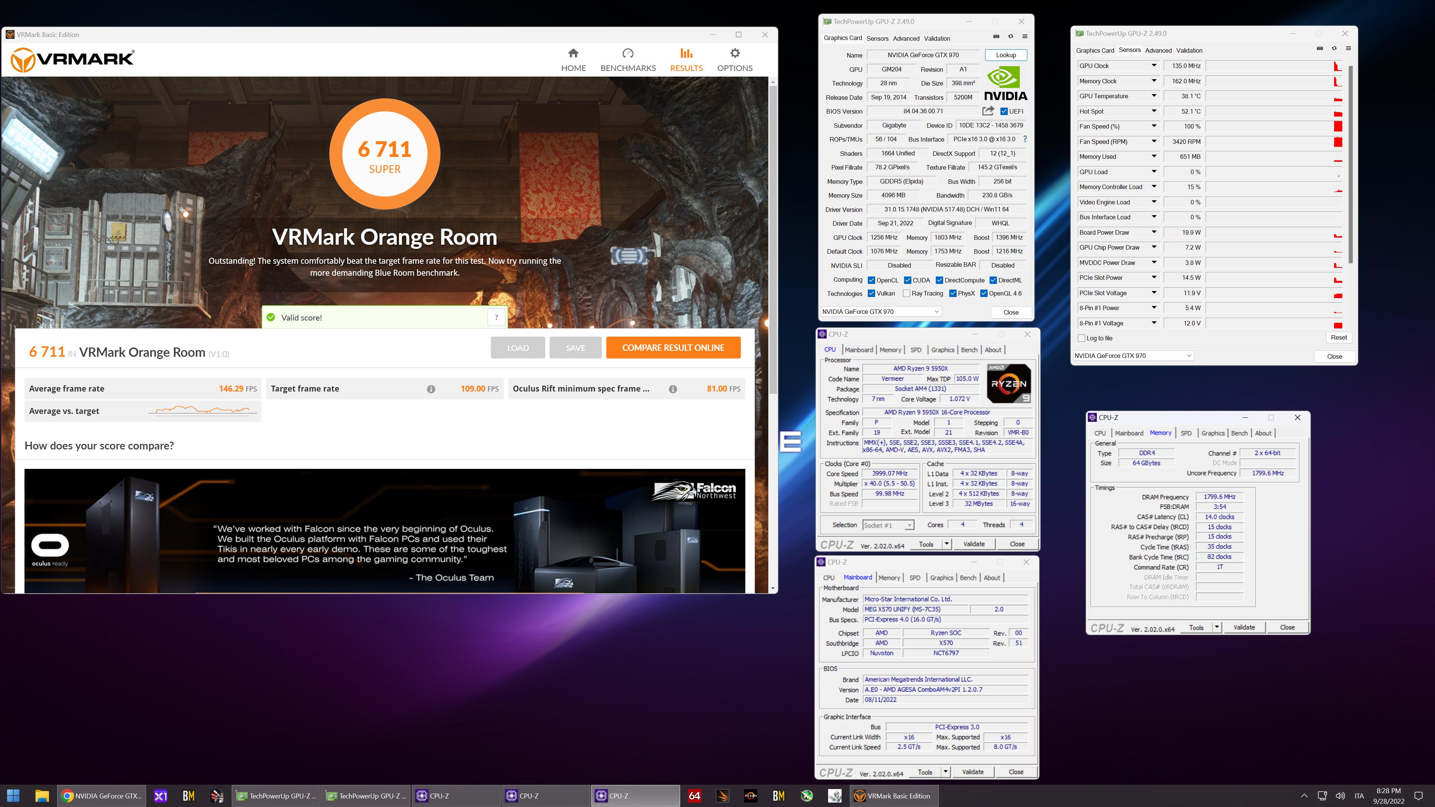Toggle the Vulkan checkbox
Image resolution: width=1435 pixels, height=807 pixels.
coord(871,294)
